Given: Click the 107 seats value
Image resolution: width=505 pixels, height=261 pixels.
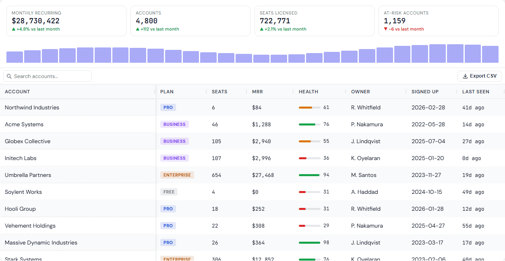Looking at the screenshot, I should tap(216, 158).
